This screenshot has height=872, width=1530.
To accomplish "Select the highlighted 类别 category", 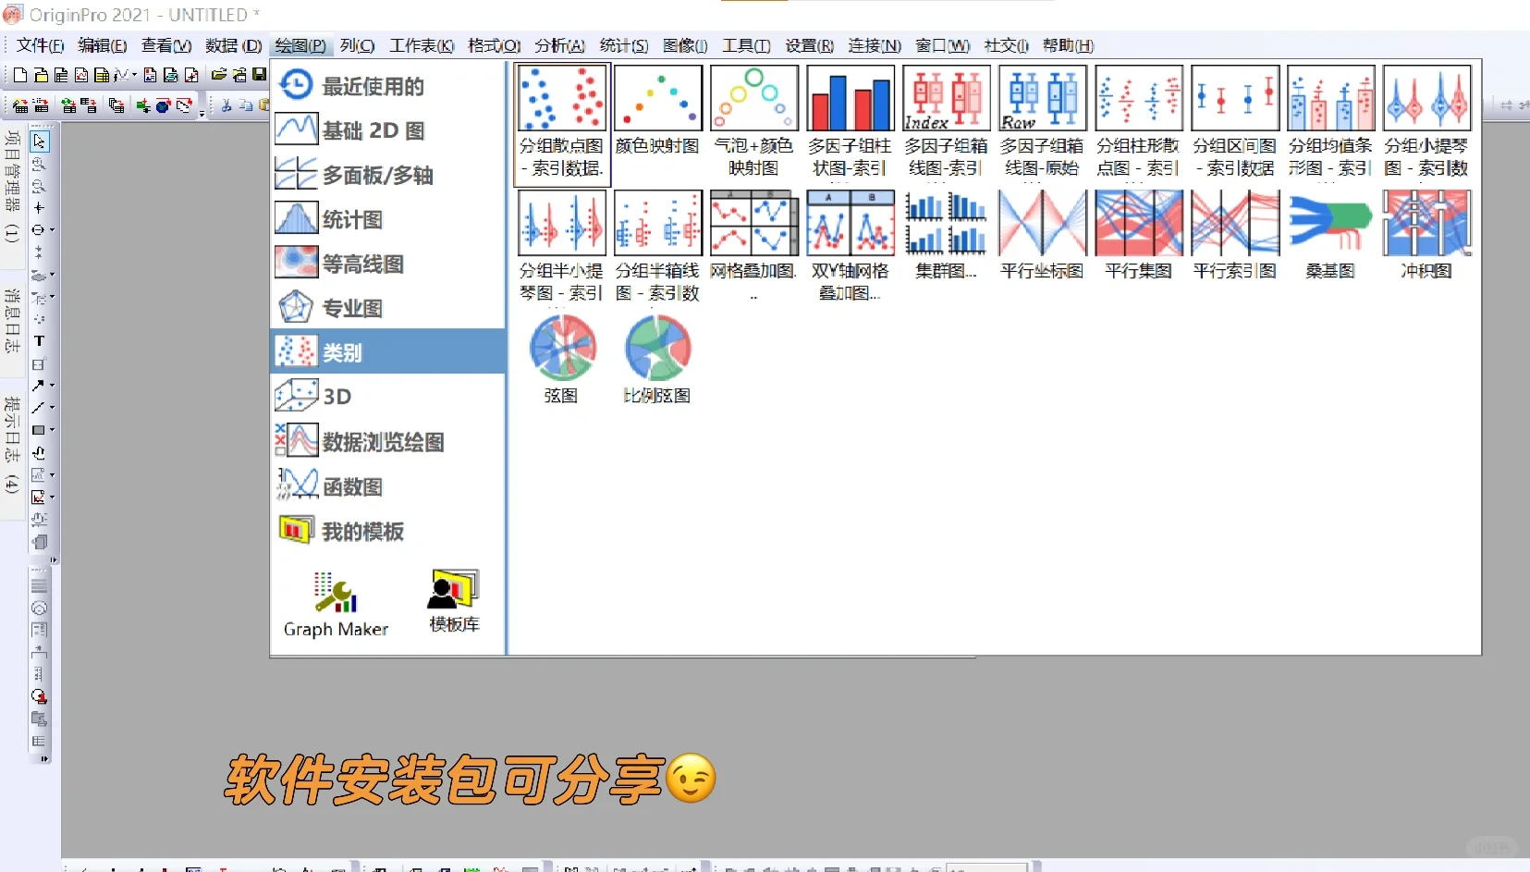I will pos(387,352).
